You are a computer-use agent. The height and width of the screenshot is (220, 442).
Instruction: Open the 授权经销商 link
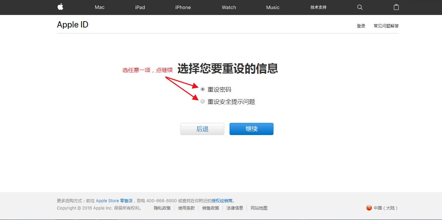click(222, 201)
